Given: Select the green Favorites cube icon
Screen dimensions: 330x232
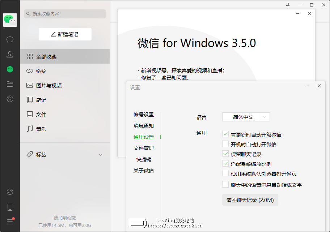Looking at the screenshot, I should coord(10,69).
